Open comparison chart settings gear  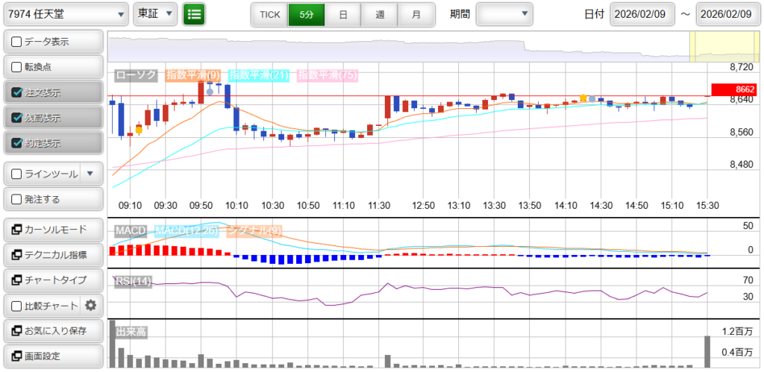pos(91,305)
